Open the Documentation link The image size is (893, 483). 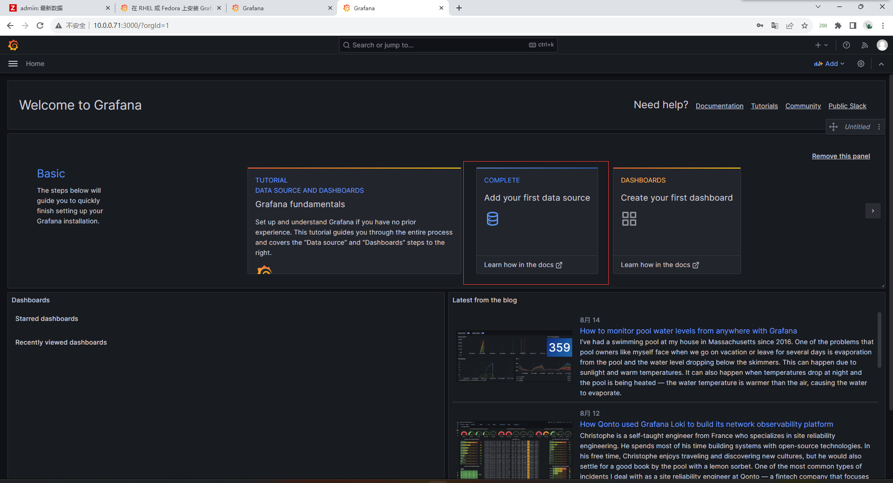[720, 106]
